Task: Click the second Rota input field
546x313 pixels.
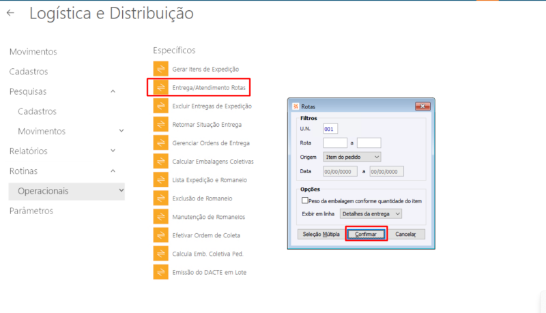Action: click(369, 143)
